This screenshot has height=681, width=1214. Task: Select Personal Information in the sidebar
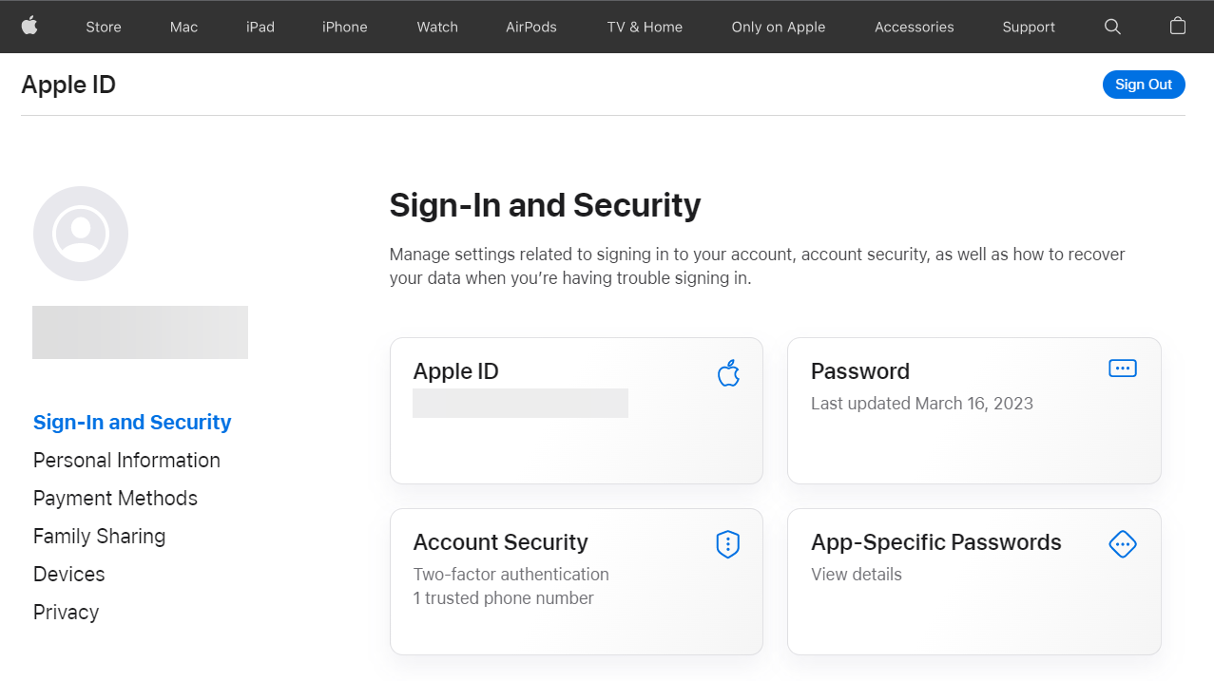coord(126,461)
